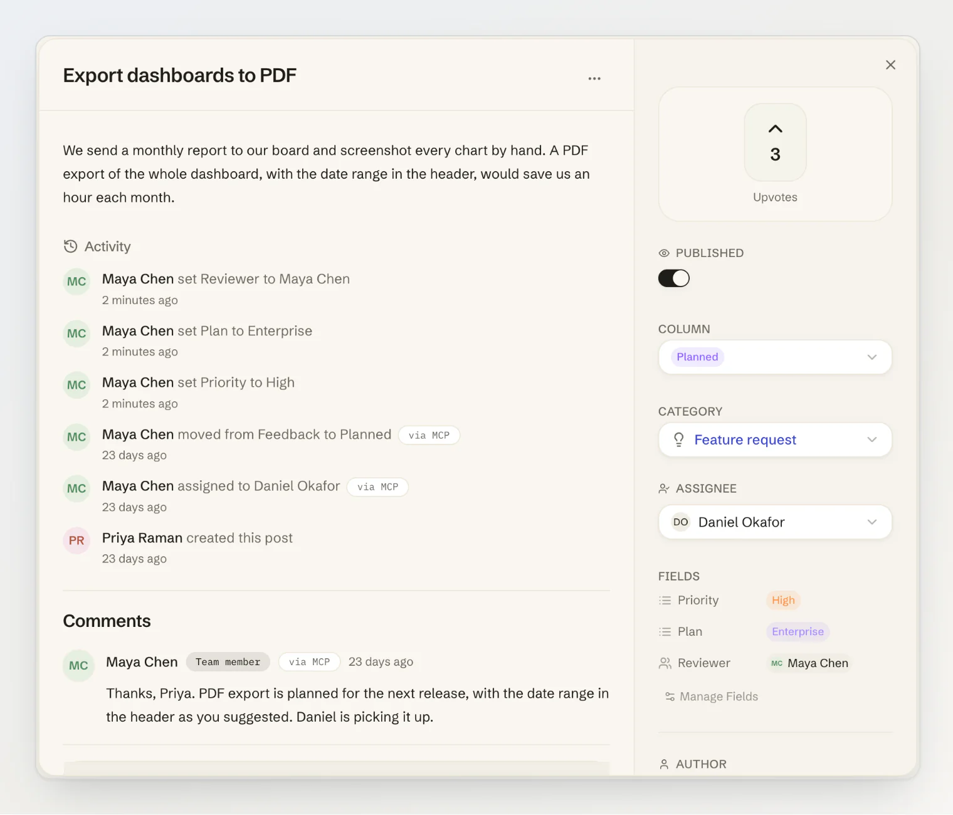Click the Reviewer field people icon

(x=665, y=663)
